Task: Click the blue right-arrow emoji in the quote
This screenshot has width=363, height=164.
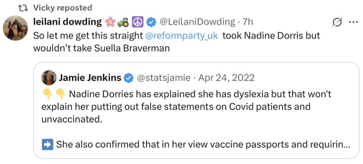Action: pos(48,144)
